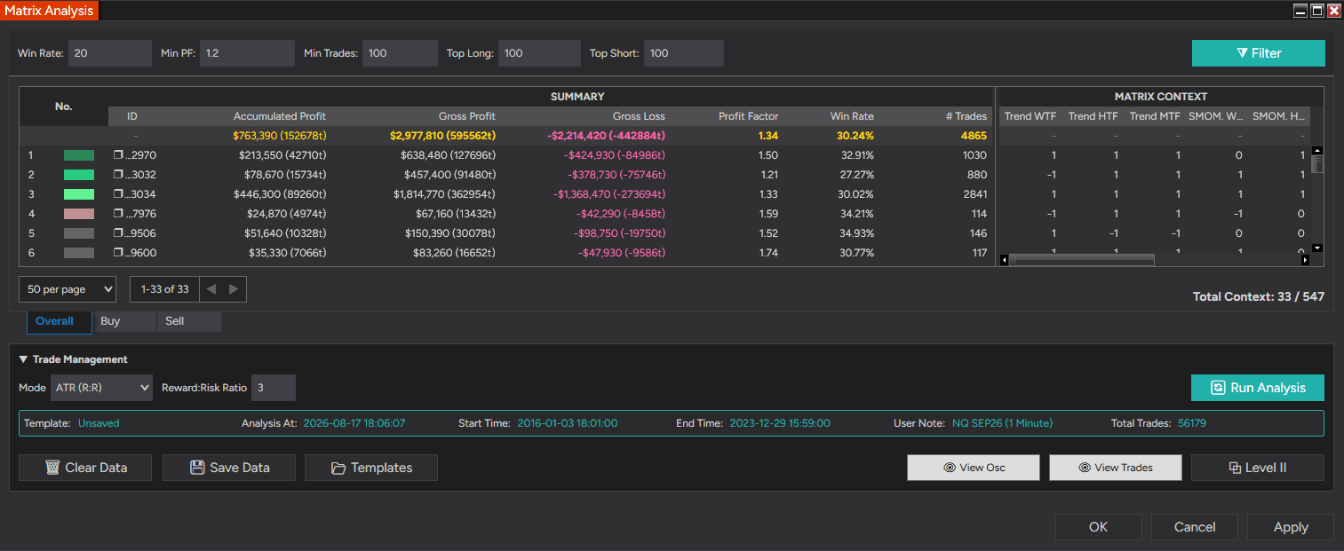This screenshot has width=1344, height=551.
Task: Open View Osc
Action: [x=974, y=468]
